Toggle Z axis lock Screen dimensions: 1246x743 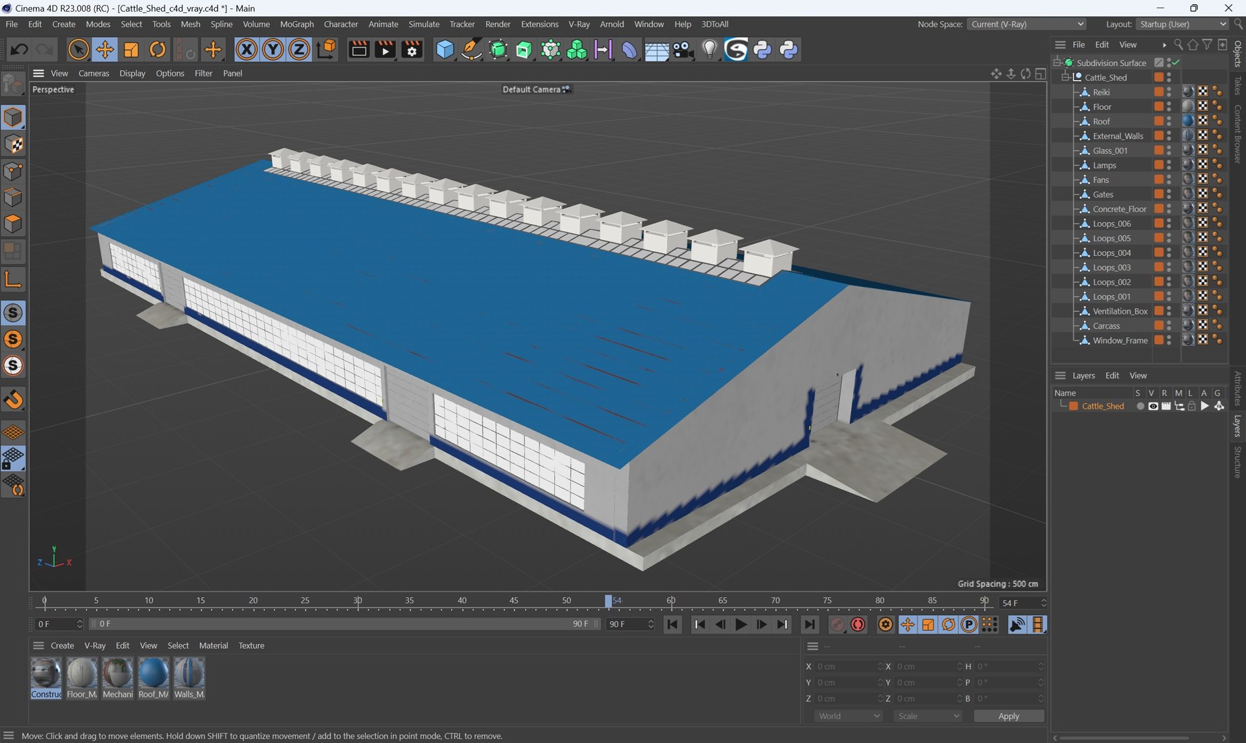click(x=299, y=50)
